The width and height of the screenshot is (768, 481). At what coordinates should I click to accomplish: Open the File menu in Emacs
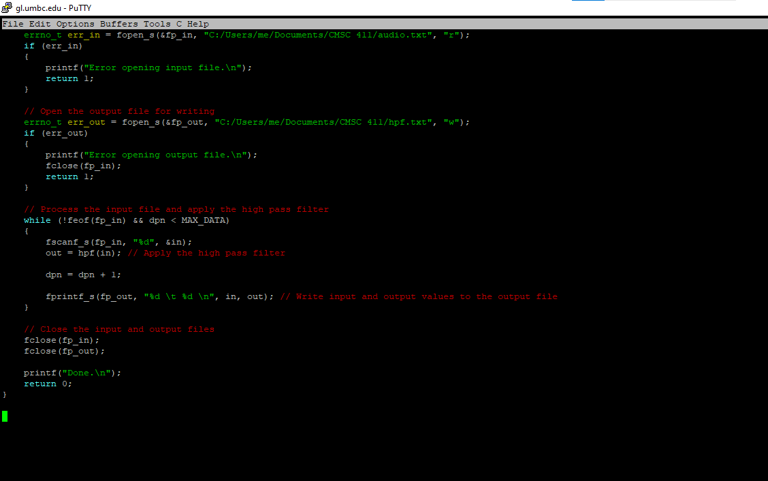pyautogui.click(x=13, y=23)
